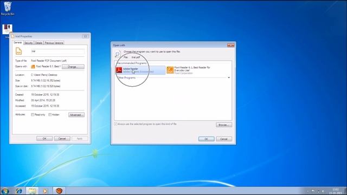Click the file name field in Properties

pyautogui.click(x=57, y=51)
